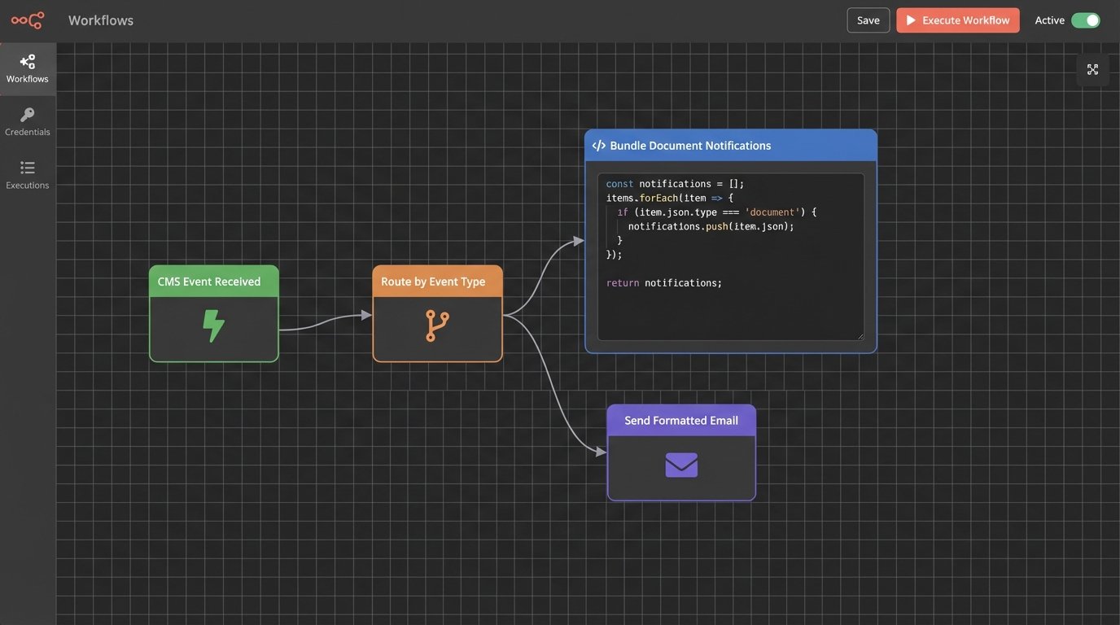Open Credentials using the key icon
1120x625 pixels.
pyautogui.click(x=27, y=114)
